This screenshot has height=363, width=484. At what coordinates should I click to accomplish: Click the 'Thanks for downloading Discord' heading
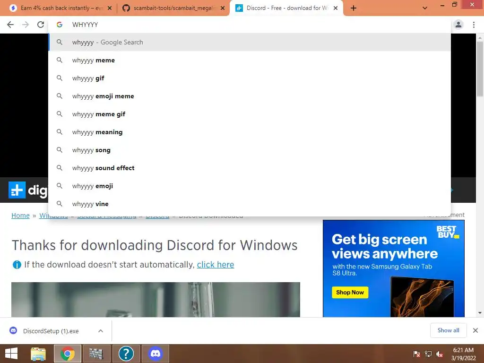pos(155,245)
